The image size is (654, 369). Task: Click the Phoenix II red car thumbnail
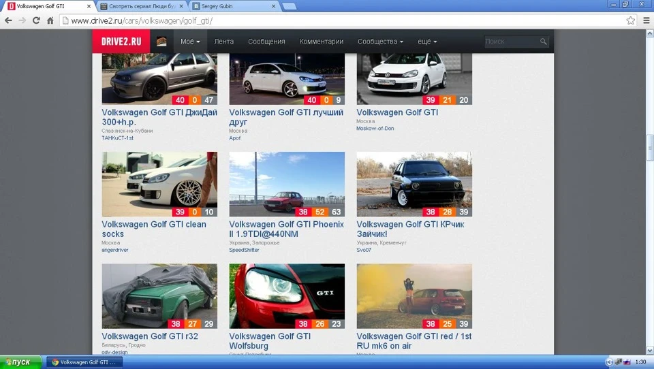coord(287,184)
